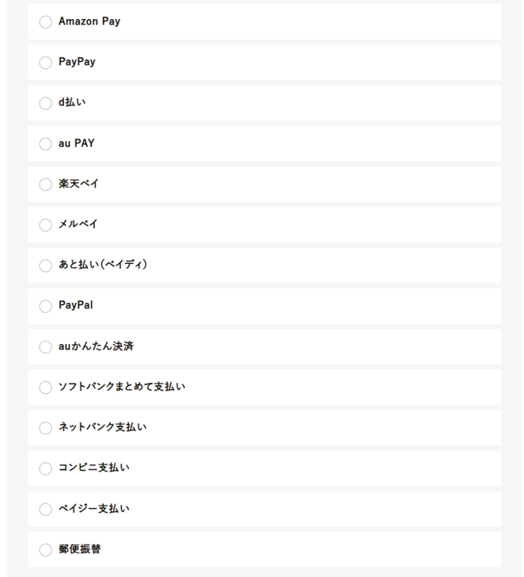Select the 楽天ペイ radio button

46,185
